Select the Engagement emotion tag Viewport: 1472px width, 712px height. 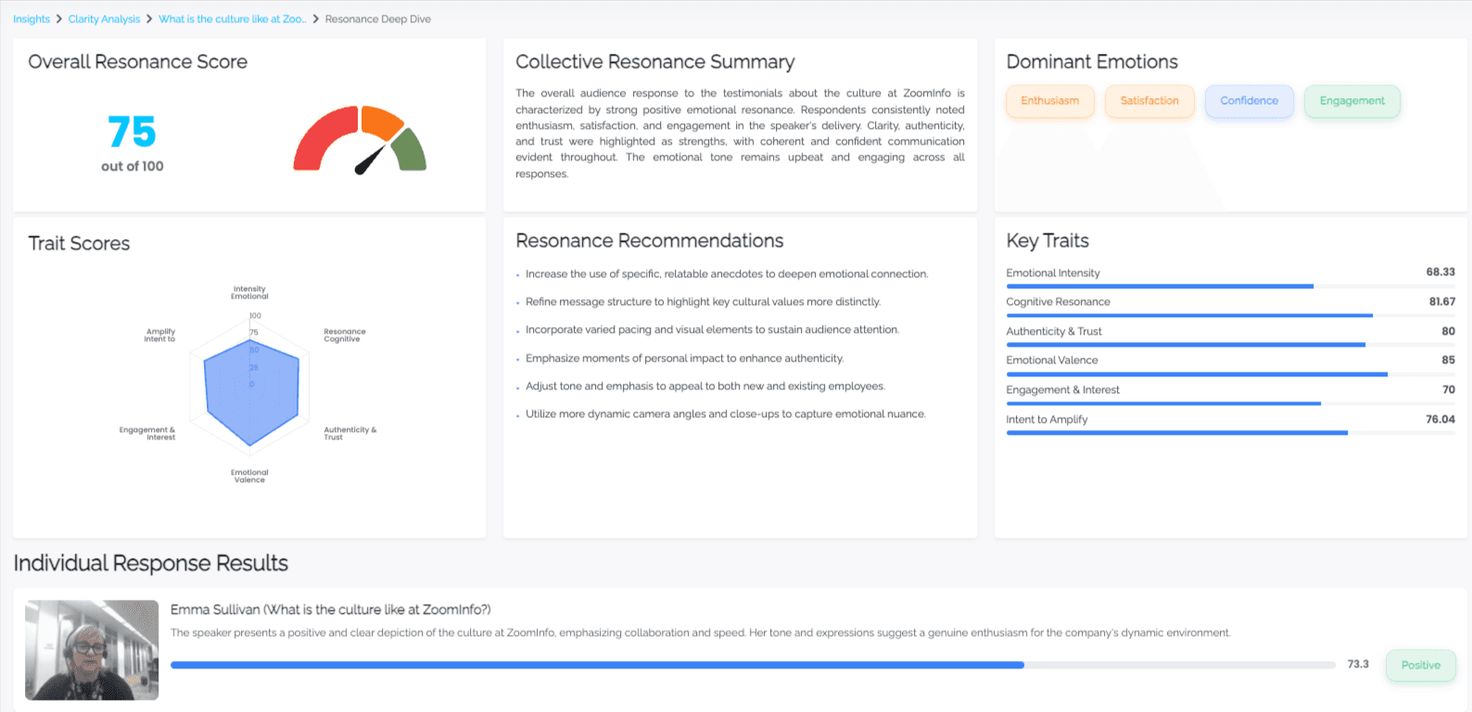(1351, 101)
